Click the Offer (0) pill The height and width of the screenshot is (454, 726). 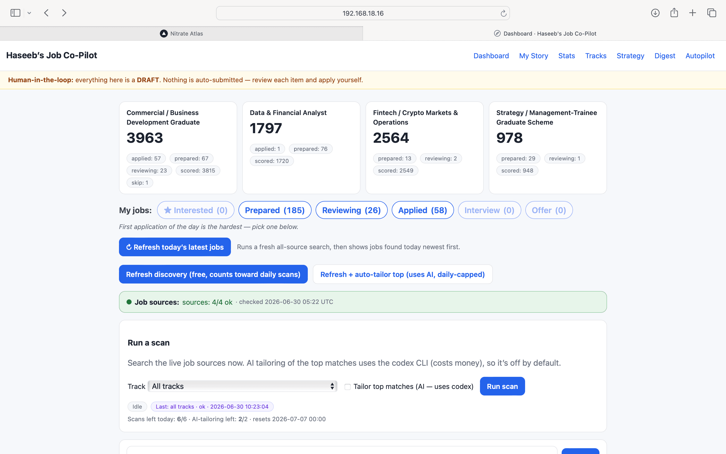pyautogui.click(x=549, y=210)
